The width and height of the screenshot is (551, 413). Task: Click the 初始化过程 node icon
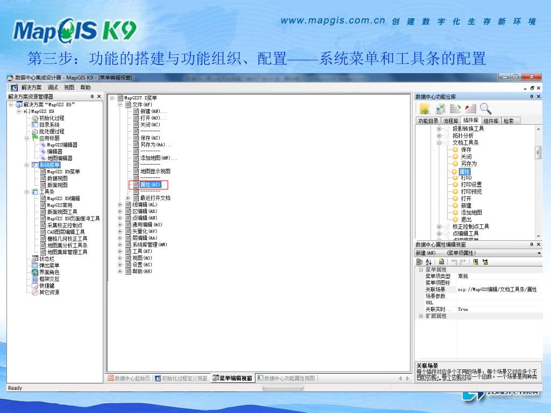pyautogui.click(x=35, y=118)
